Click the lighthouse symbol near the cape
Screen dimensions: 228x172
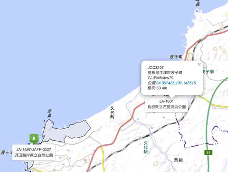(x=197, y=11)
